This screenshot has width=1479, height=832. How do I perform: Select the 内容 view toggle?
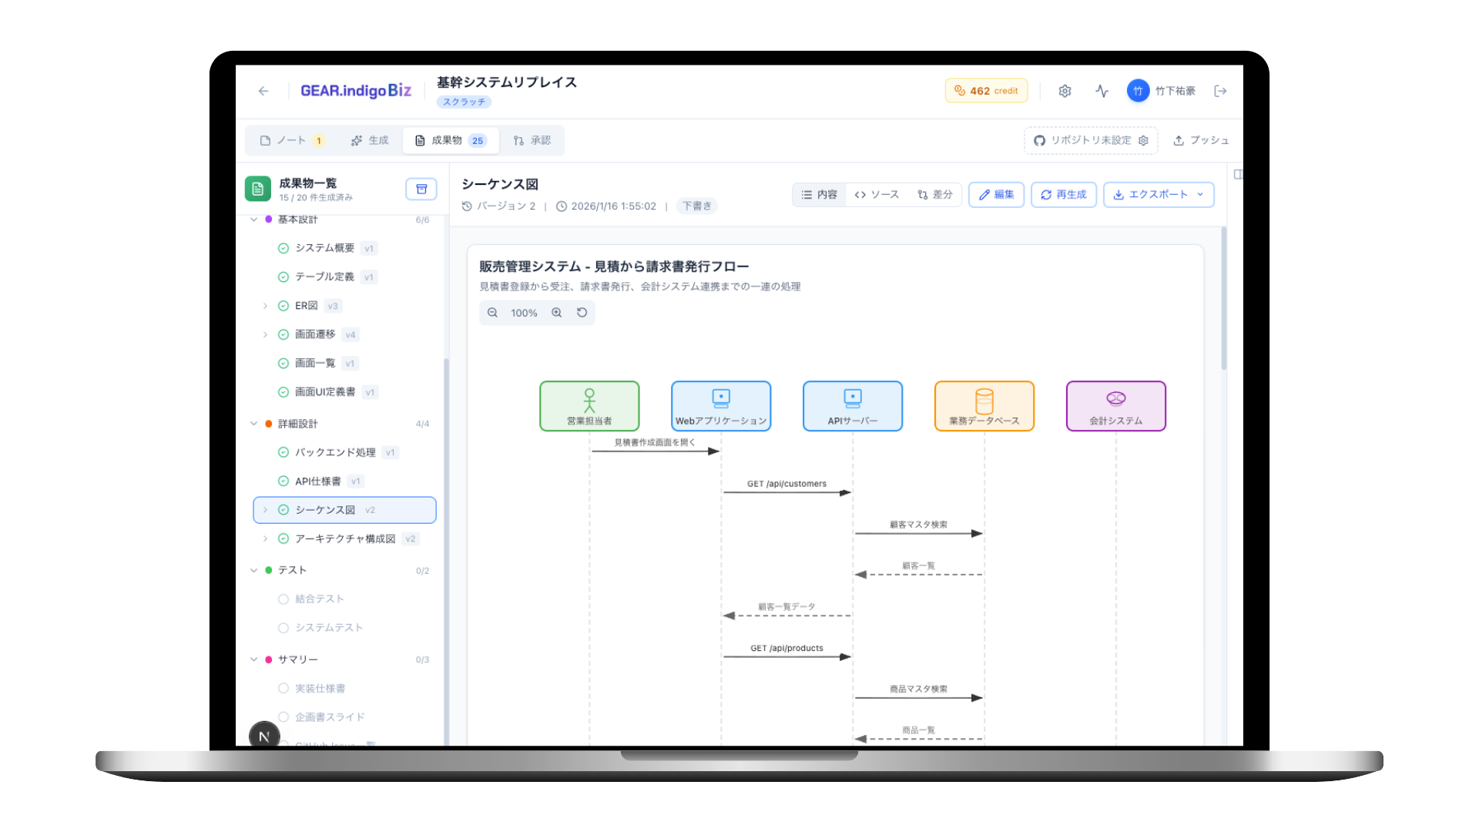819,195
